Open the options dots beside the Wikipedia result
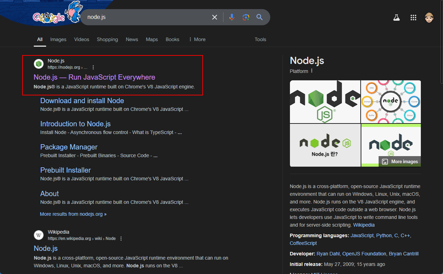This screenshot has width=443, height=274. click(121, 239)
